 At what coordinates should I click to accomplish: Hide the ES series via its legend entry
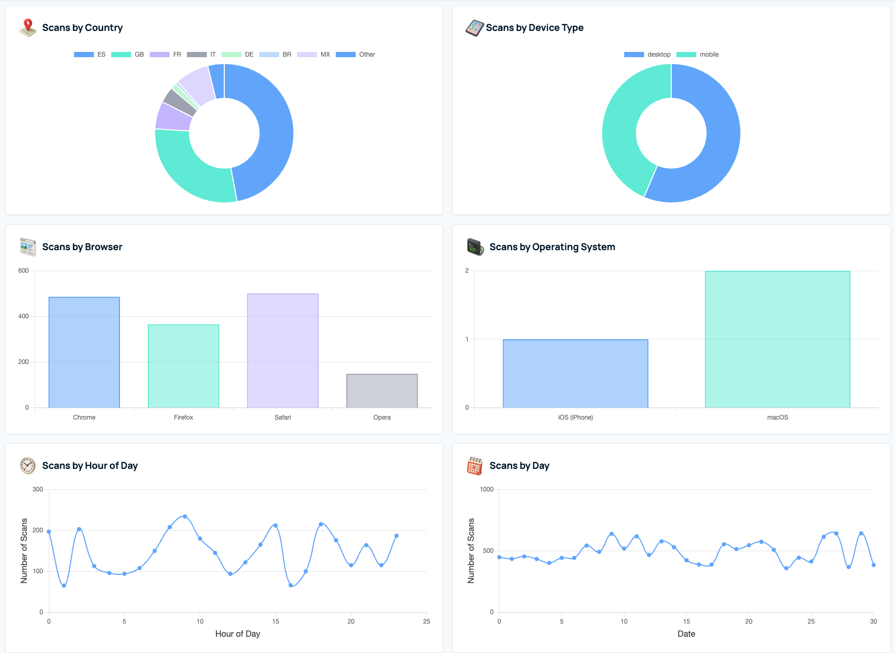93,54
